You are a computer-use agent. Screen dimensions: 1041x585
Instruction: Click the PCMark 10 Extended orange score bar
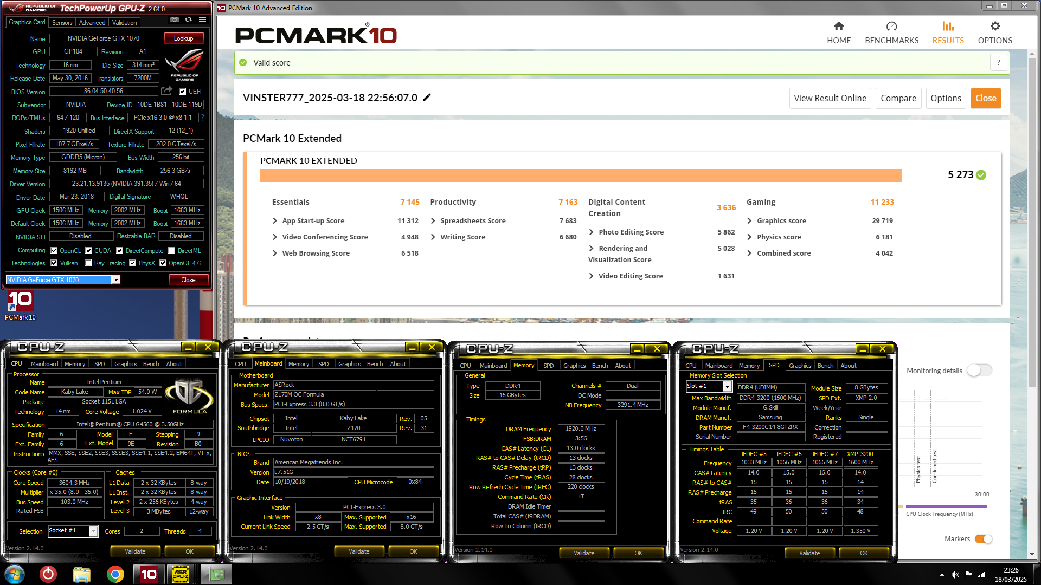(x=581, y=175)
